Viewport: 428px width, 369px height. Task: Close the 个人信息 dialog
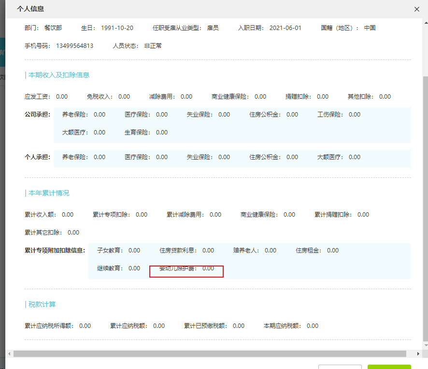click(417, 9)
